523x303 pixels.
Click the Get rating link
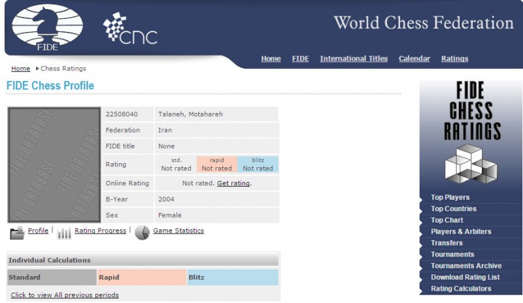[233, 183]
